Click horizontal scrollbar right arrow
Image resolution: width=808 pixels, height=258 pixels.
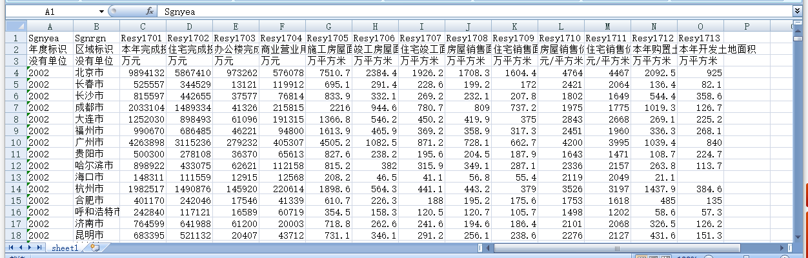(x=783, y=248)
